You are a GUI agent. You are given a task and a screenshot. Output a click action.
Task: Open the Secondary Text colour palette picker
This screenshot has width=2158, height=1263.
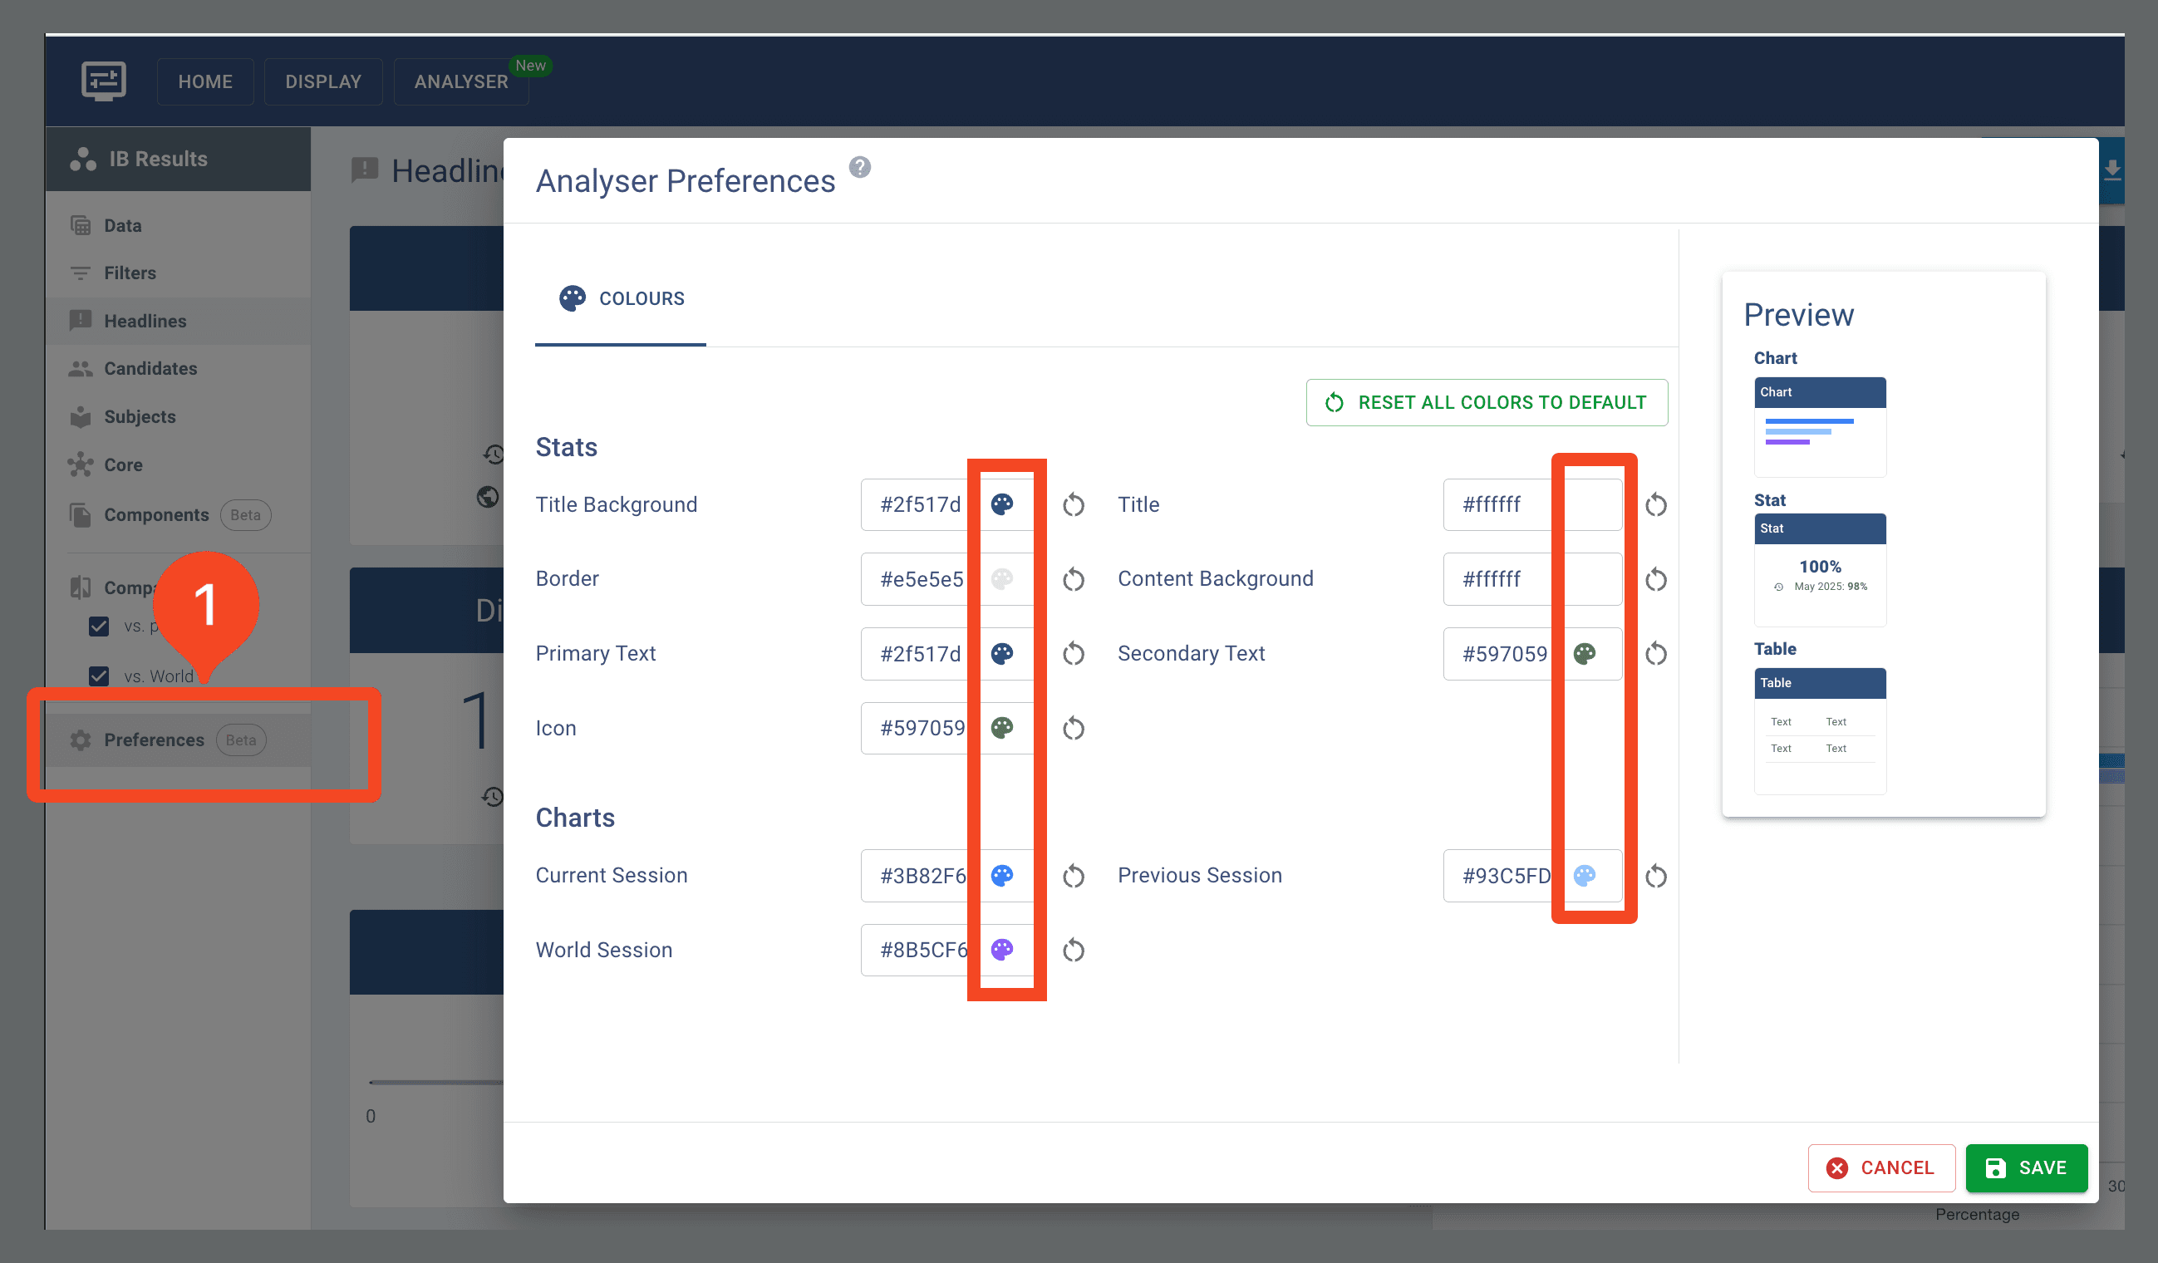1585,653
